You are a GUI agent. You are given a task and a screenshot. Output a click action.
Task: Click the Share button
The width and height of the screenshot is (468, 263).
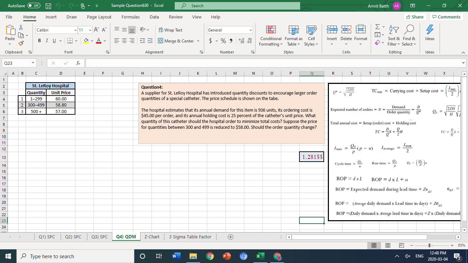415,17
